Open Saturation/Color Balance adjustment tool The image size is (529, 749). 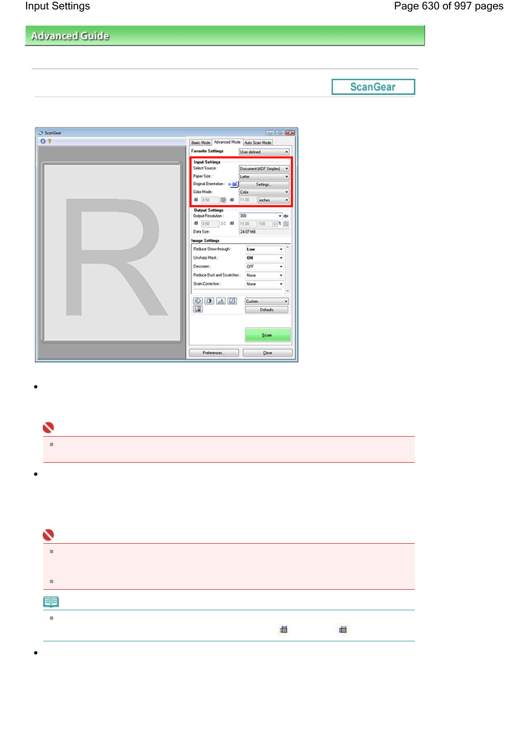click(x=198, y=301)
